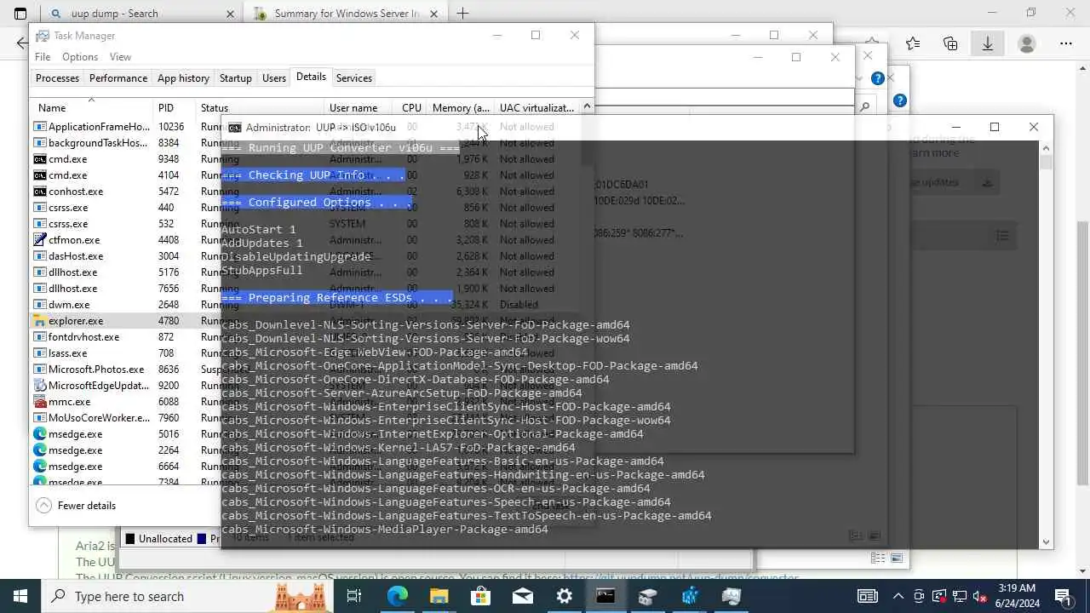Screen dimensions: 1090x613
Task: Click the Microsoft.Photos.exe process icon
Action: [x=39, y=370]
